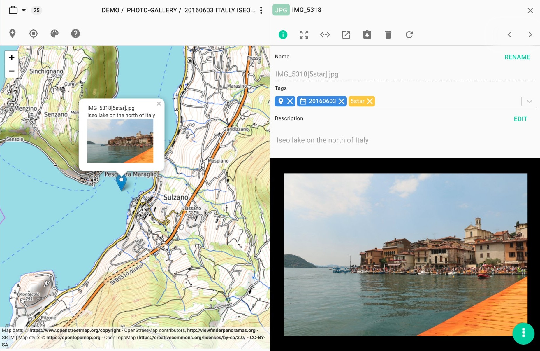
Task: Open the DEMO breadcrumb folder
Action: (x=110, y=10)
